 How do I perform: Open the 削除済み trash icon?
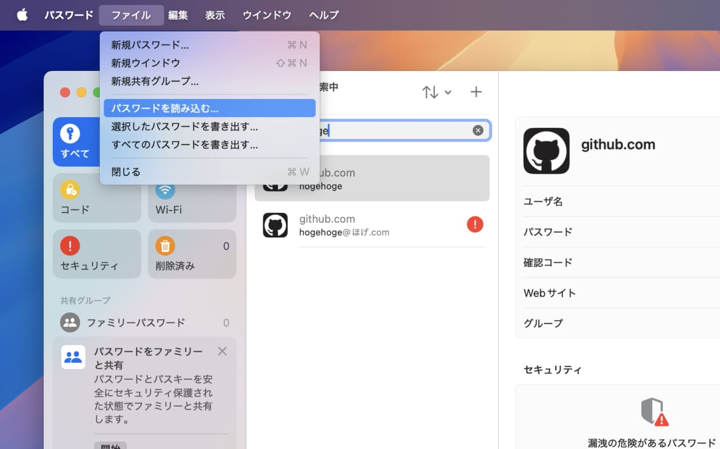tap(165, 246)
